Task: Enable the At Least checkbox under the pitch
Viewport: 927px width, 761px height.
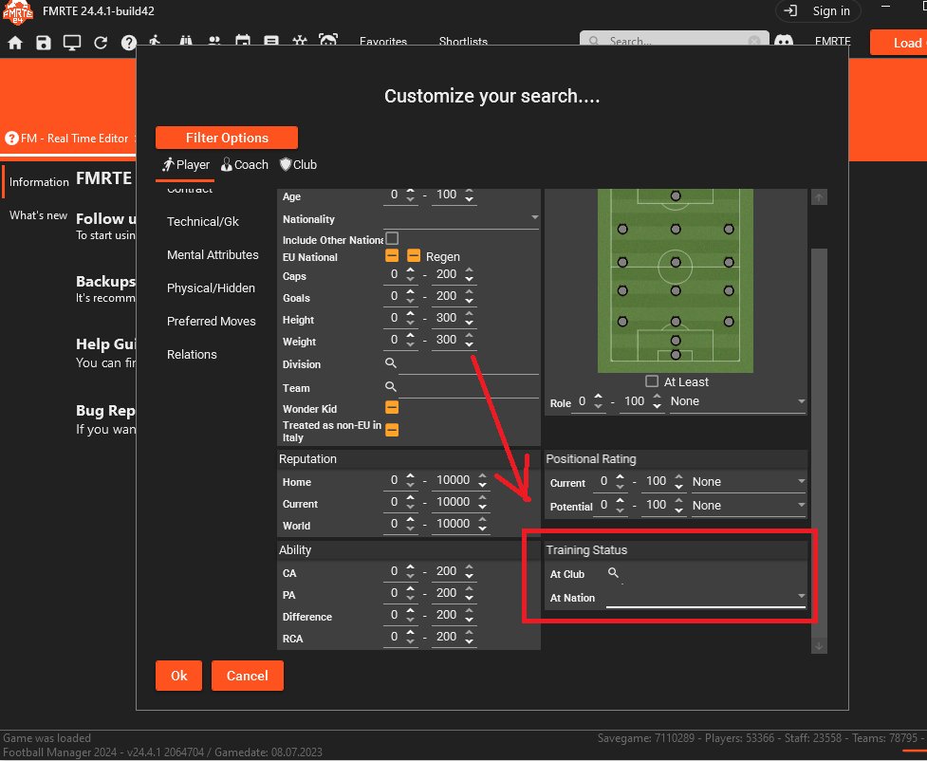Action: (652, 381)
